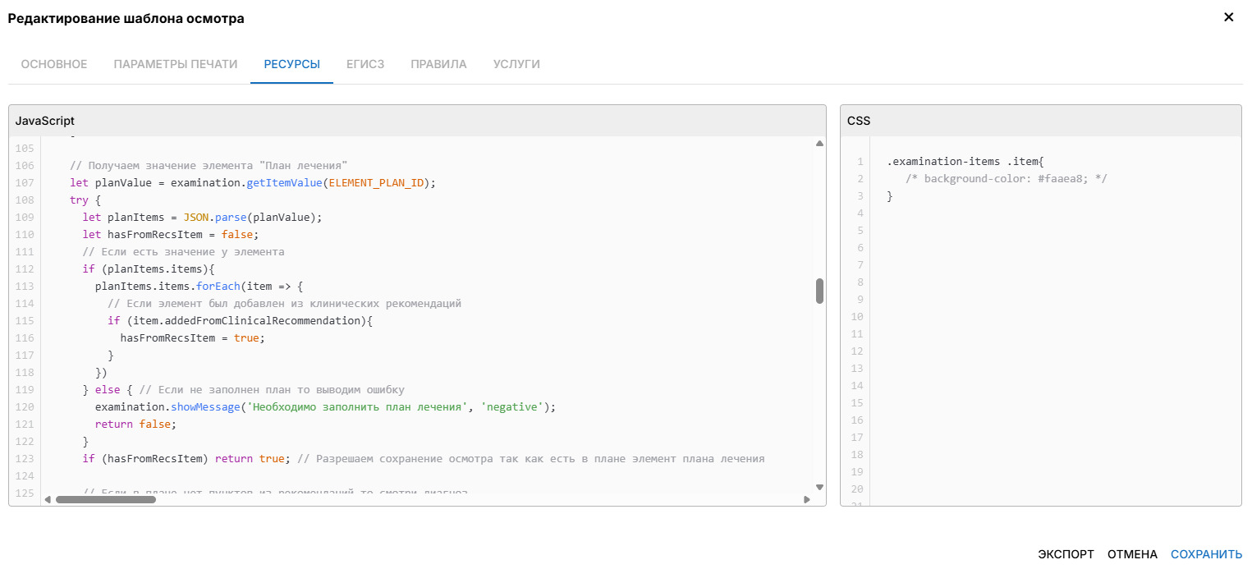Select the РЕСУРСЫ tab
Image resolution: width=1252 pixels, height=569 pixels.
291,64
